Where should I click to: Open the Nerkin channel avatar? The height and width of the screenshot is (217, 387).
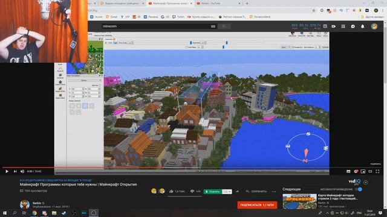[25, 204]
